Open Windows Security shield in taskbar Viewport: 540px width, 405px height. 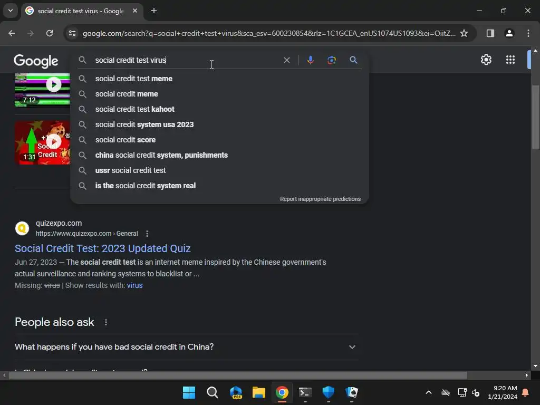click(328, 392)
